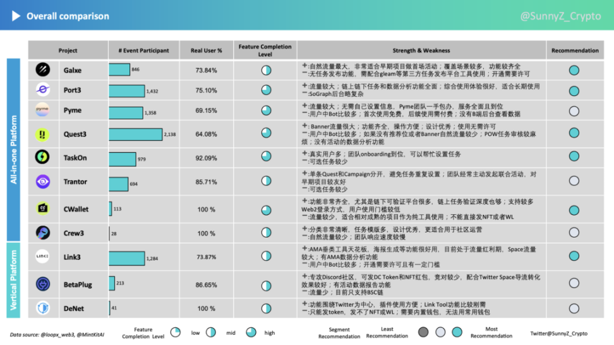This screenshot has height=345, width=614.
Task: Select the All-in-one Platform side label
Action: (x=15, y=150)
